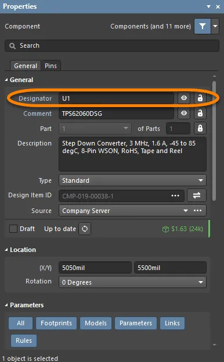This screenshot has height=362, width=224.
Task: Open the Properties panel options arrow
Action: (208, 6)
